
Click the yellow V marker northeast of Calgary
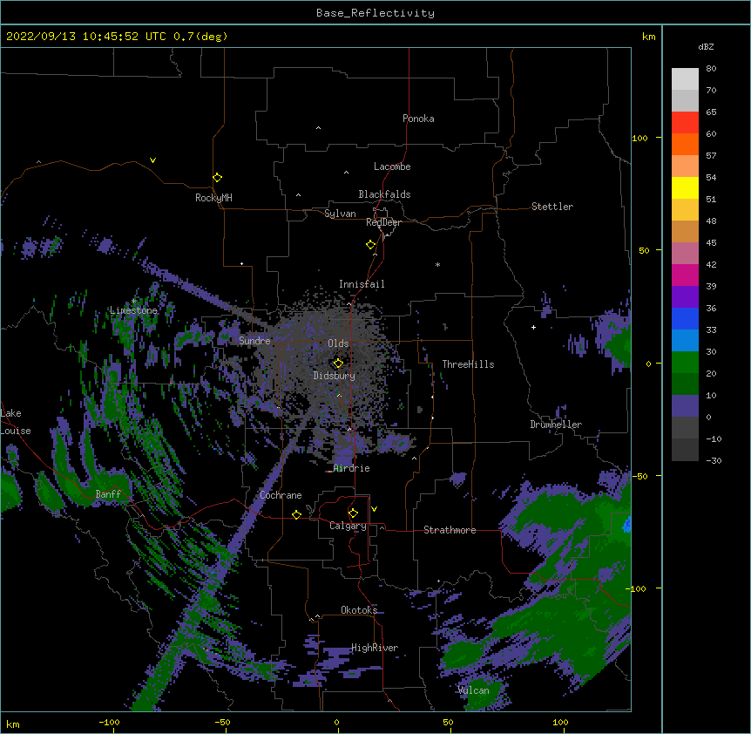point(374,509)
